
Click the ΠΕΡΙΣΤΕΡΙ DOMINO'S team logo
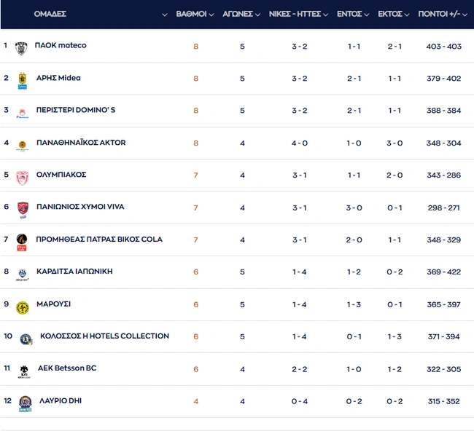(22, 112)
